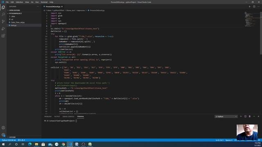
Task: Switch to the DEBUG CONSOLE tab
Action: (68, 116)
